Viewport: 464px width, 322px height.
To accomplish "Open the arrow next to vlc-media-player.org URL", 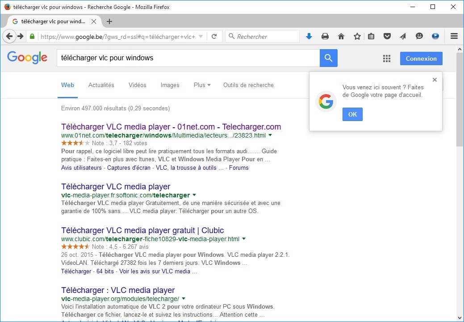I will coord(184,299).
